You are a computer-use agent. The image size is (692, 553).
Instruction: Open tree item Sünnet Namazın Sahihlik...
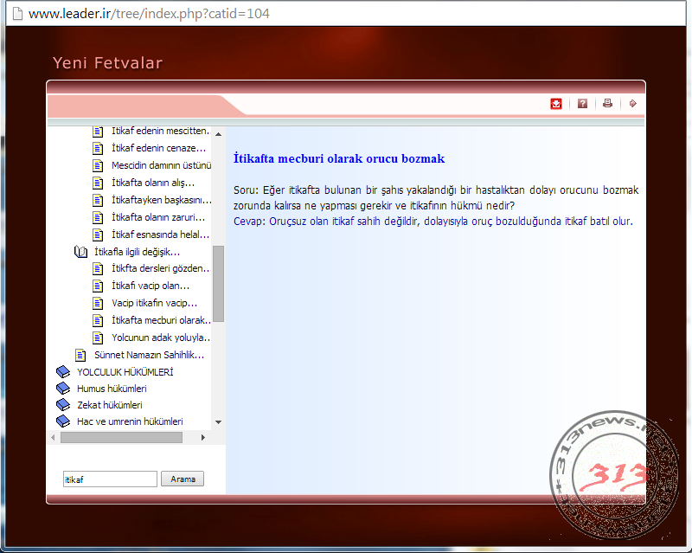[x=149, y=355]
